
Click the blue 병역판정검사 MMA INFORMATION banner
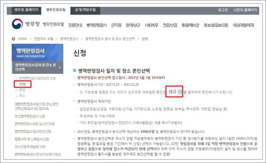[x=38, y=53]
